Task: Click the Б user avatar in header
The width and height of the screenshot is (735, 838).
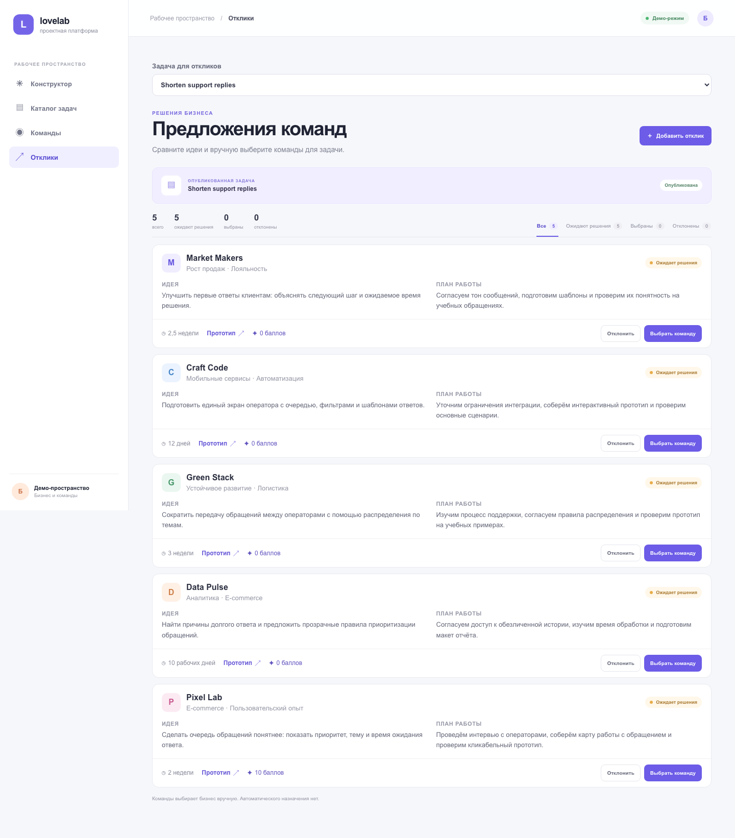Action: (x=705, y=18)
